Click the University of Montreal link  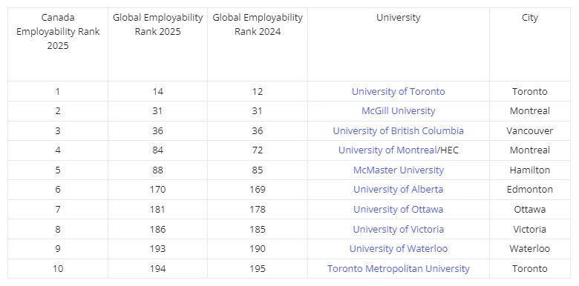[x=387, y=150]
